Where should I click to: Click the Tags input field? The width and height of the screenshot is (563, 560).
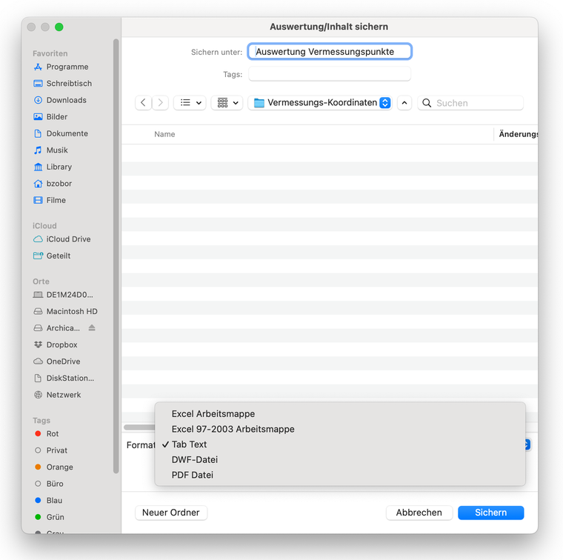tap(330, 74)
